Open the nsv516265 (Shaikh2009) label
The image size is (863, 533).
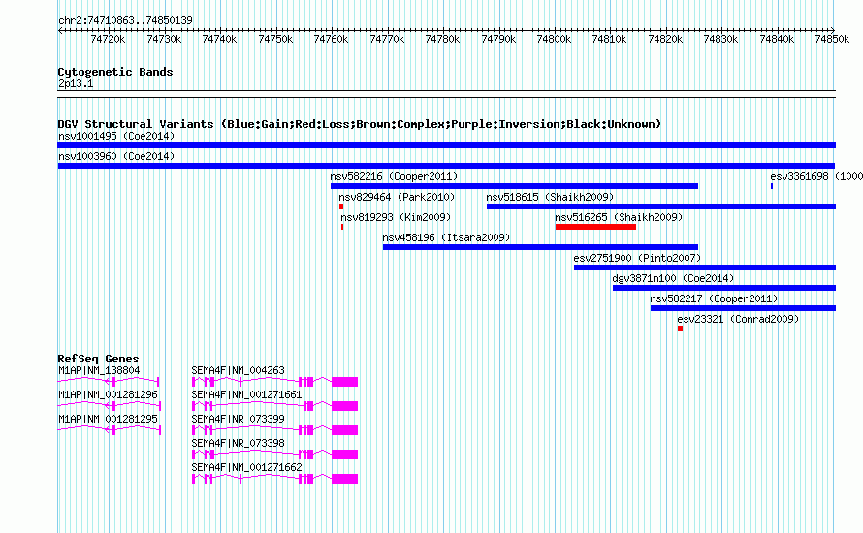point(619,217)
